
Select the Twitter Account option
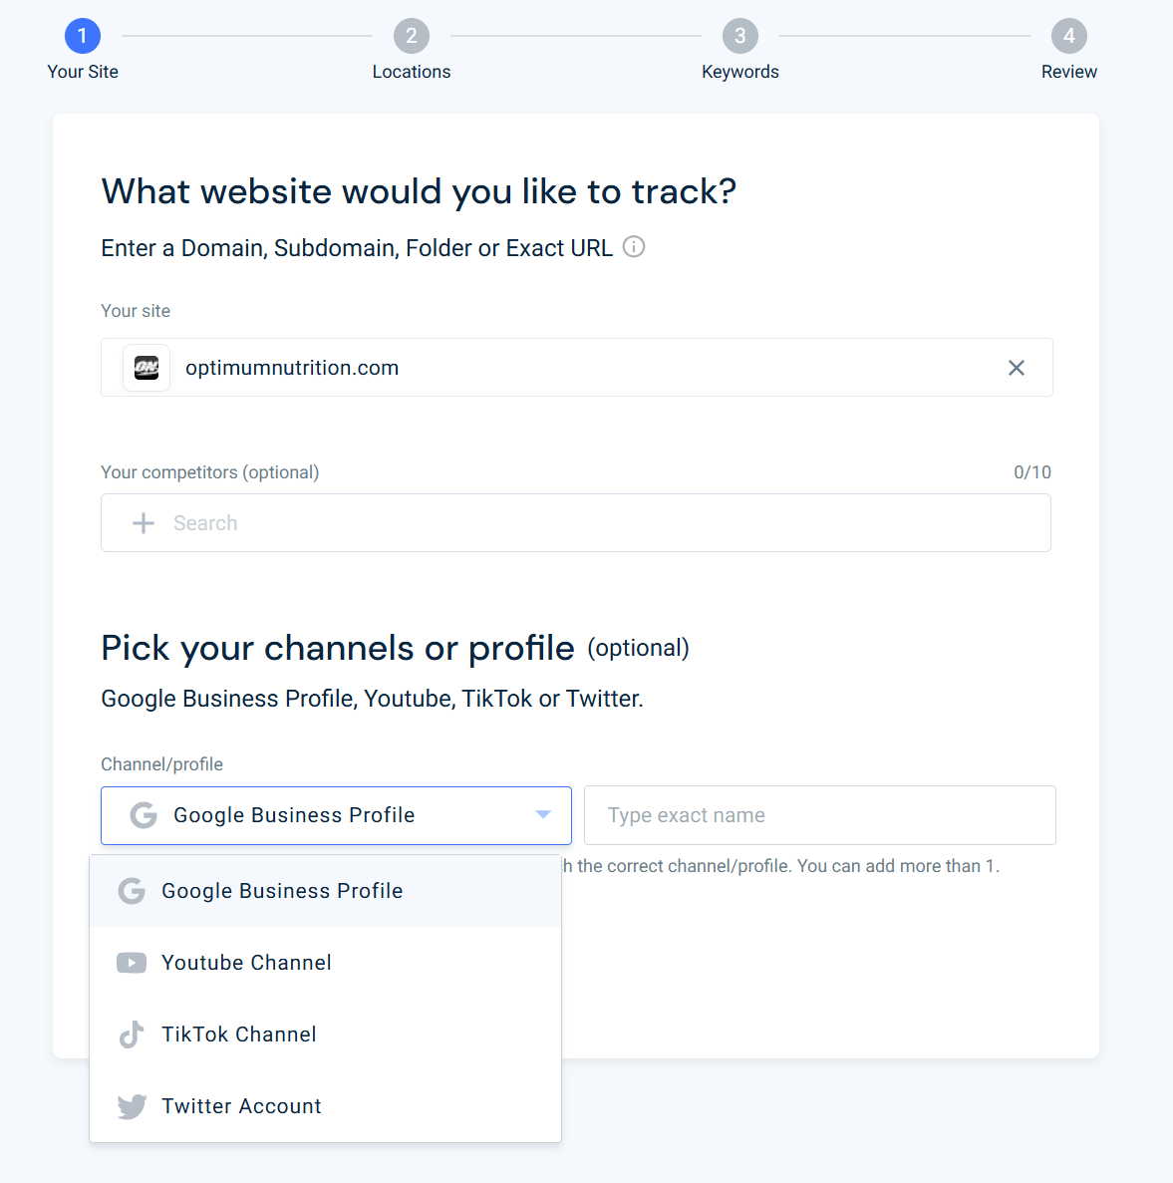coord(241,1106)
